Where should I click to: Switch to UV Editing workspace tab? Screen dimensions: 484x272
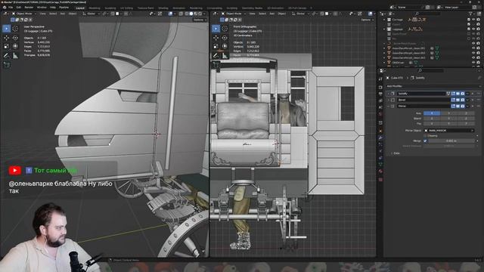[x=126, y=8]
